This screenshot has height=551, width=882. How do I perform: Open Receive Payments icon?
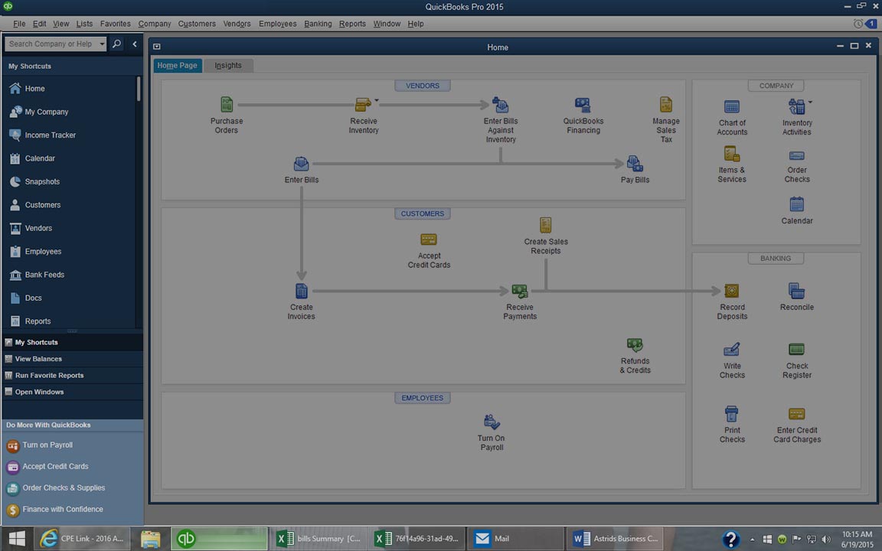click(520, 292)
